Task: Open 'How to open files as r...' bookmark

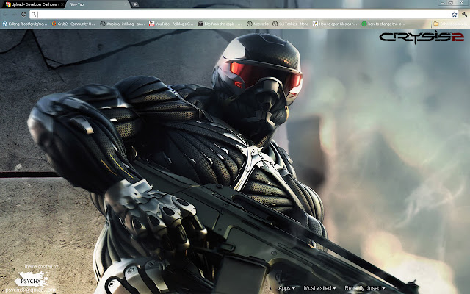Action: 335,24
